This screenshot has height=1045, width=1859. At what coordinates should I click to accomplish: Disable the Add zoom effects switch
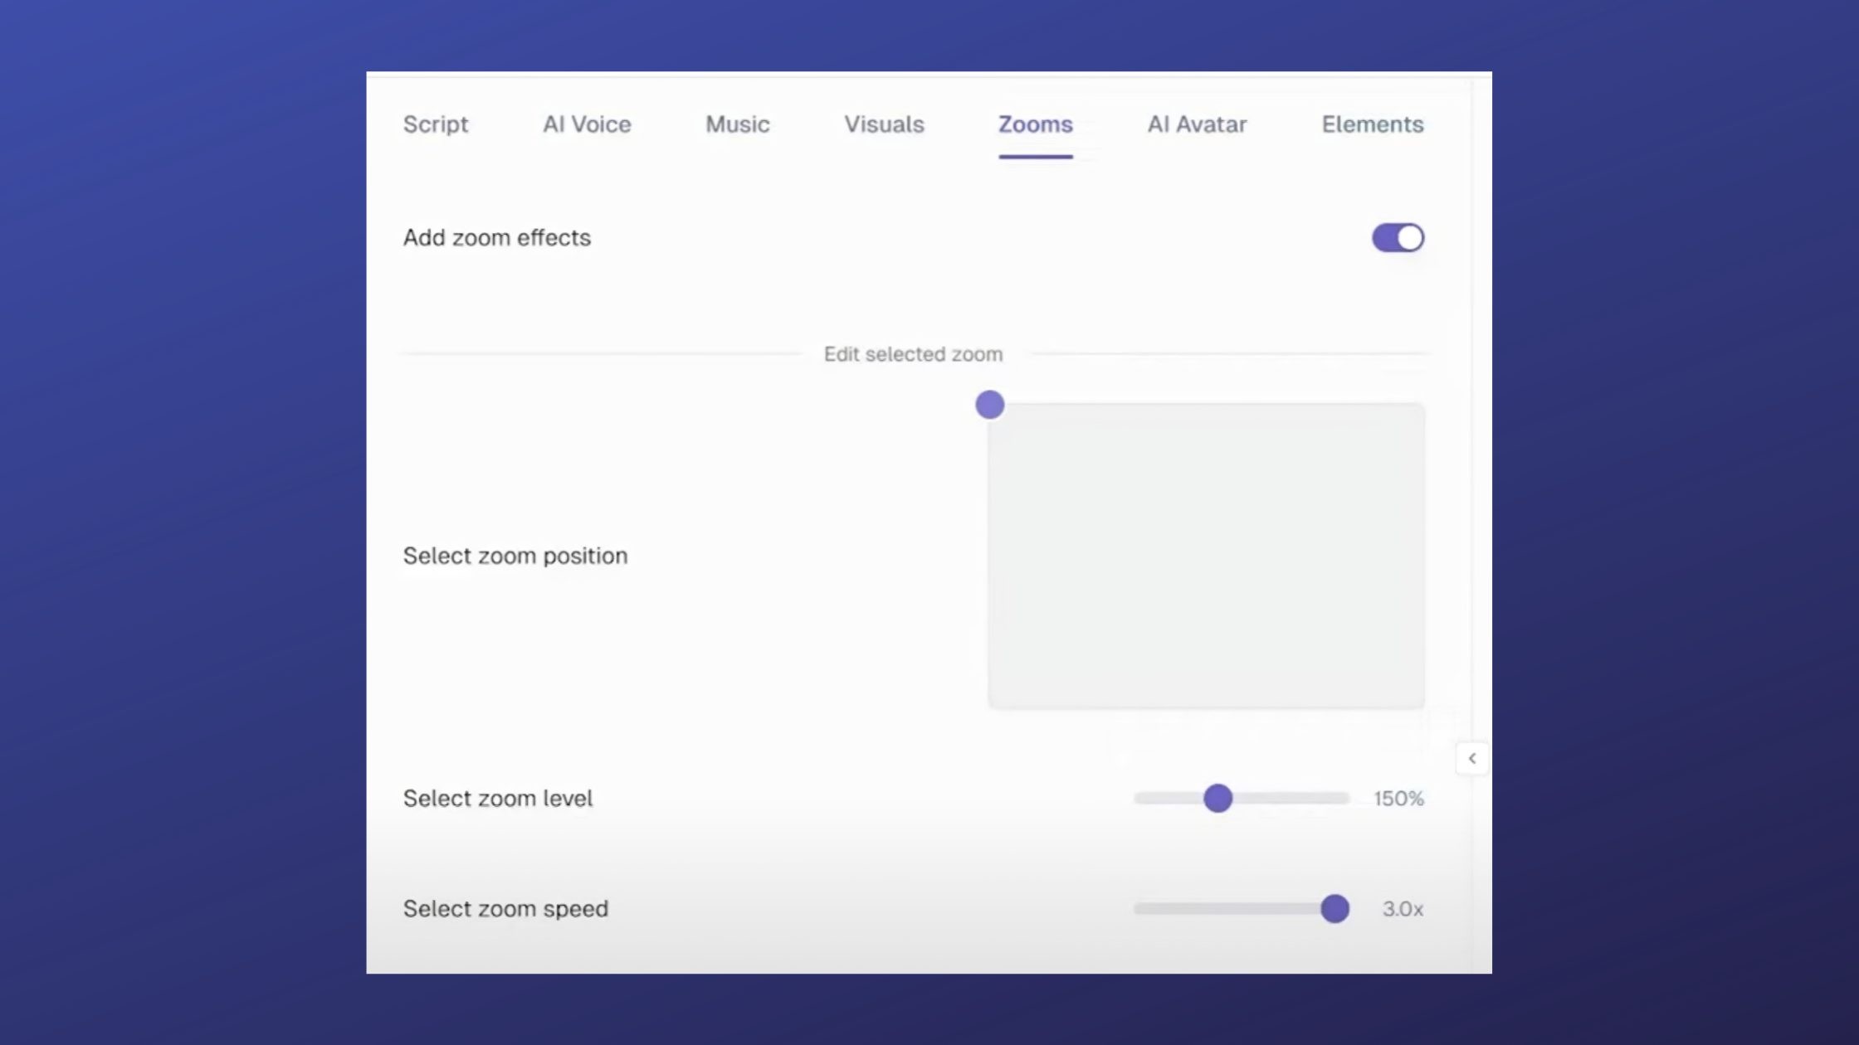coord(1398,238)
